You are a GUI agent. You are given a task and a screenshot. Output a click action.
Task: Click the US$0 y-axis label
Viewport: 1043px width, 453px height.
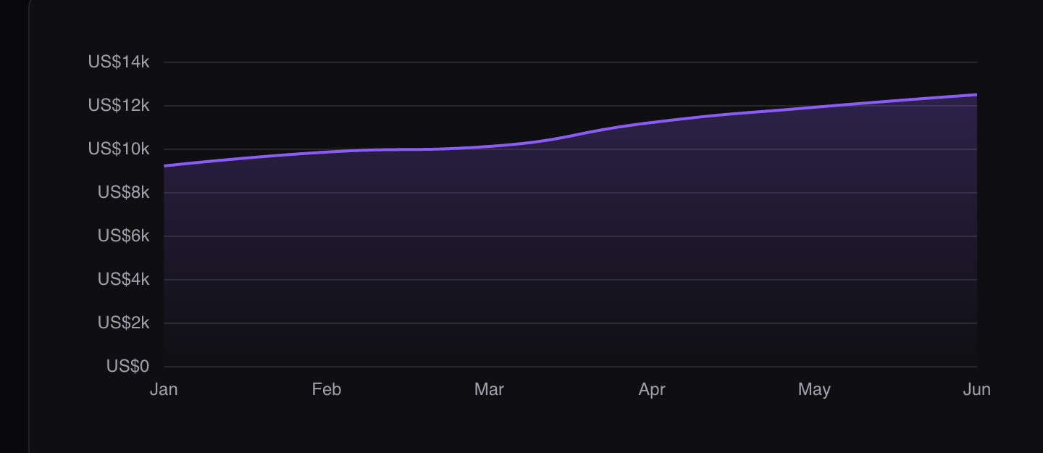(x=127, y=367)
